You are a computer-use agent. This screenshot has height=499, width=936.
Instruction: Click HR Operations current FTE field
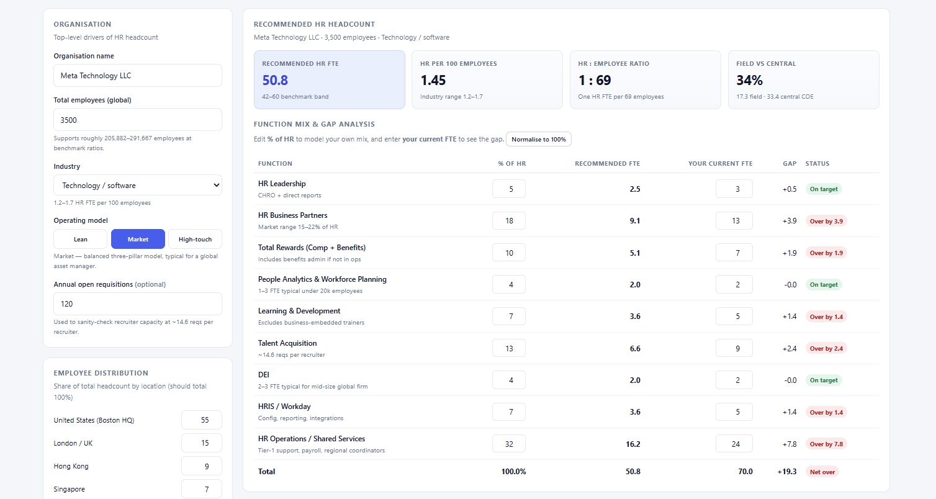(x=734, y=444)
